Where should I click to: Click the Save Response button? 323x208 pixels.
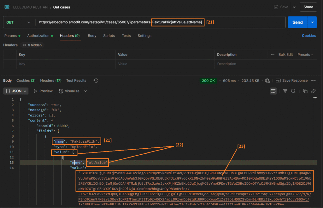pyautogui.click(x=292, y=80)
